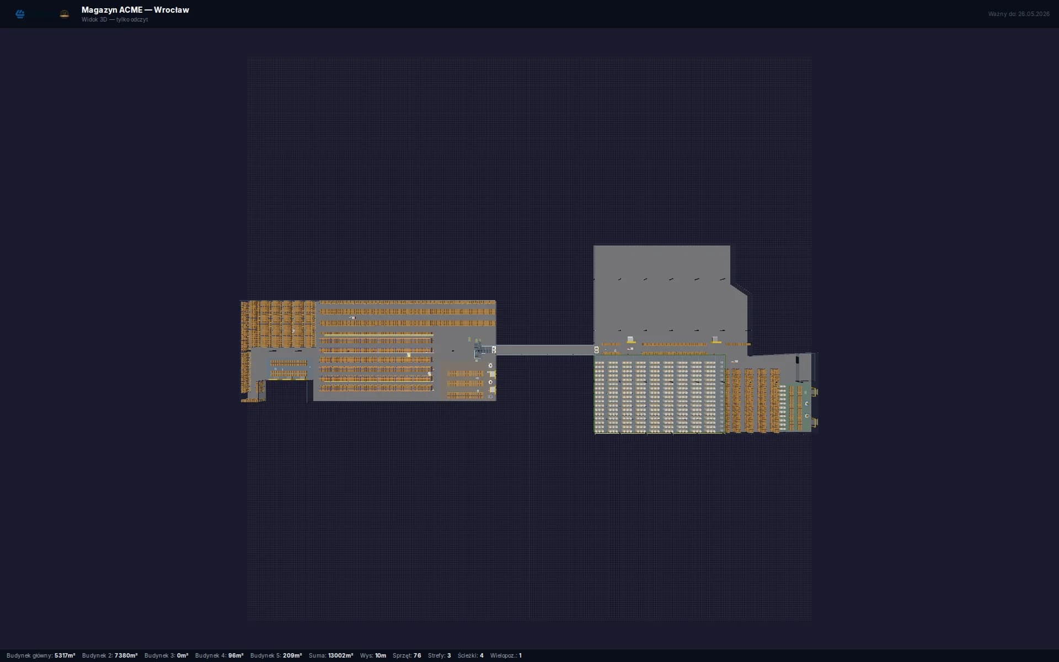This screenshot has width=1059, height=662.
Task: Click the 'Widok 3D — tylko odczyt' subtitle
Action: point(115,20)
